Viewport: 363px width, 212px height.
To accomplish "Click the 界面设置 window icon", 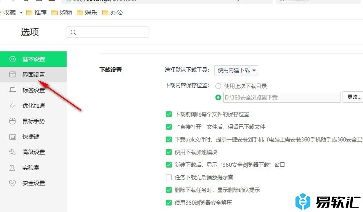I will [13, 74].
